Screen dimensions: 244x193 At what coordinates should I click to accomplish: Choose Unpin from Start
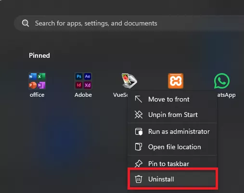pos(172,115)
